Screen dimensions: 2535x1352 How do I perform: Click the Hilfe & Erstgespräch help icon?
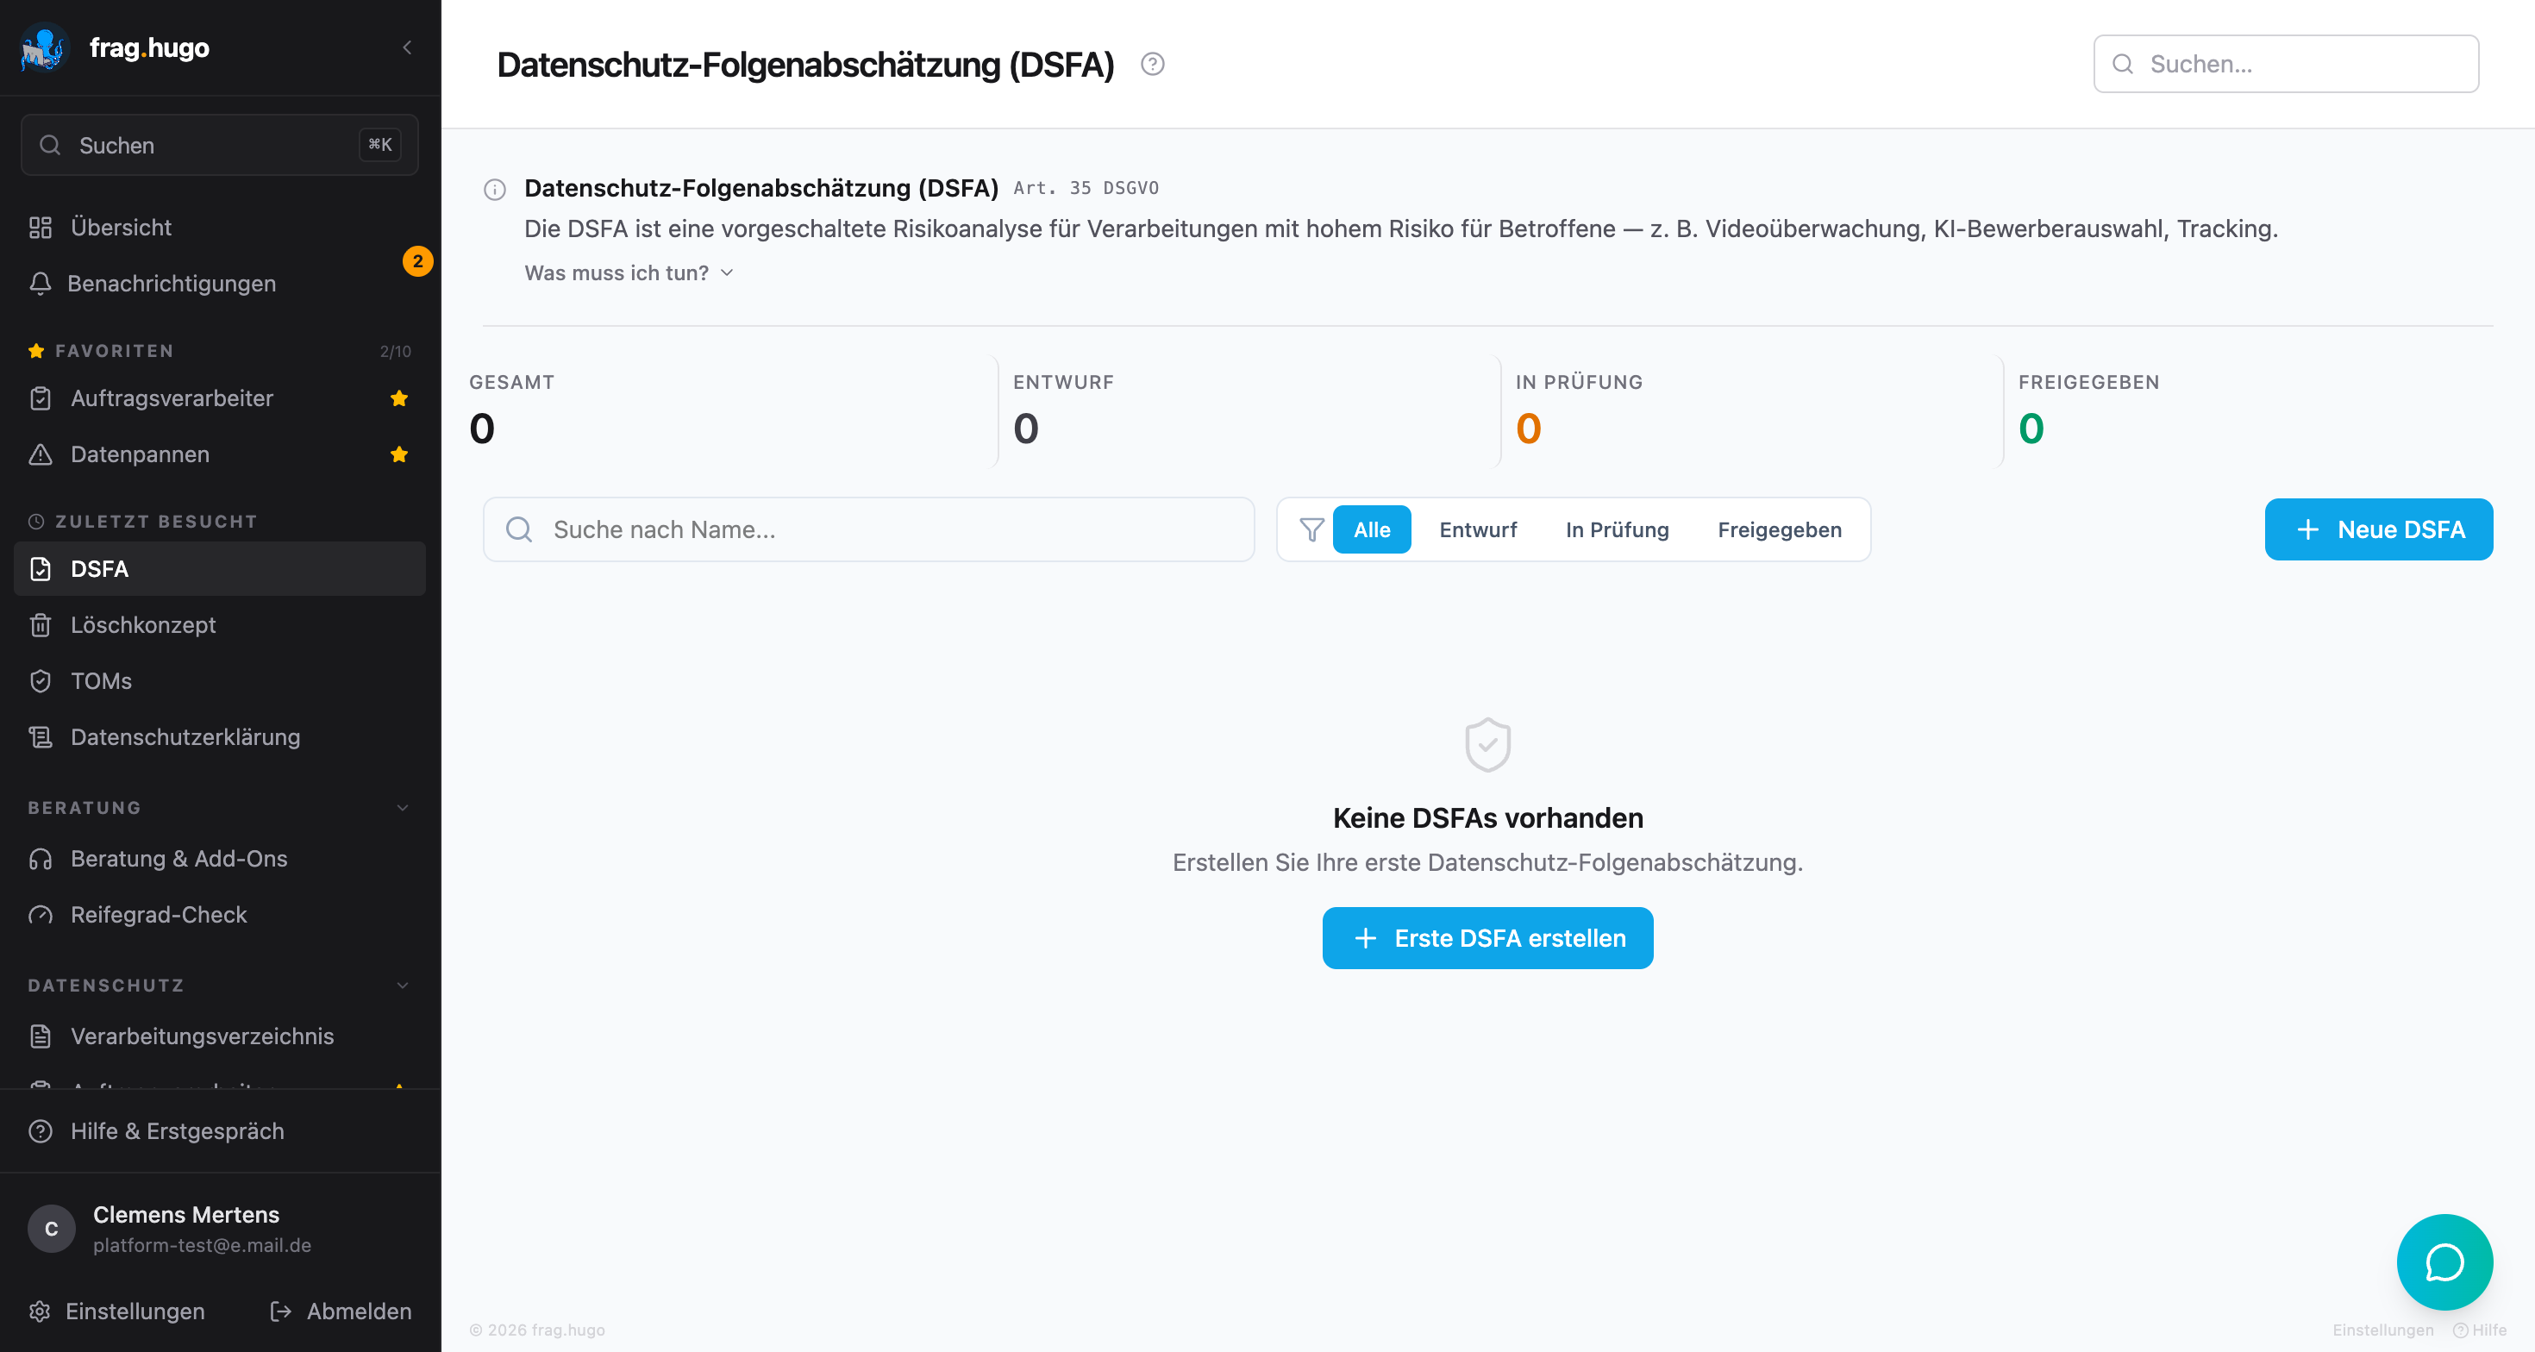tap(41, 1130)
